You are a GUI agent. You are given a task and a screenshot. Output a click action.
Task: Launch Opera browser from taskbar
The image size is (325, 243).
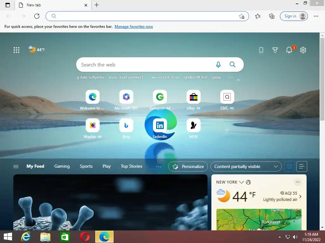pos(84,237)
